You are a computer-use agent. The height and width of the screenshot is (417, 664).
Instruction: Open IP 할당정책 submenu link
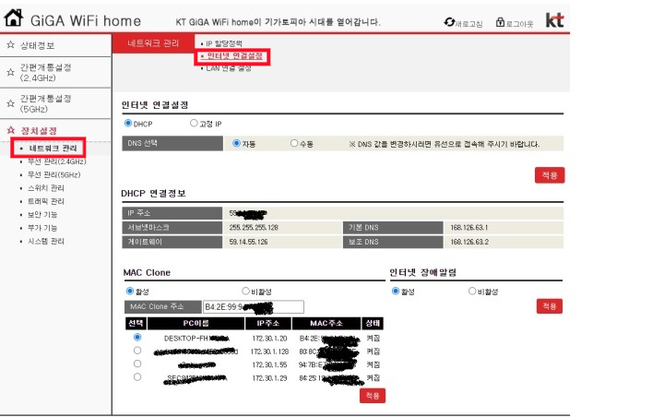(224, 43)
